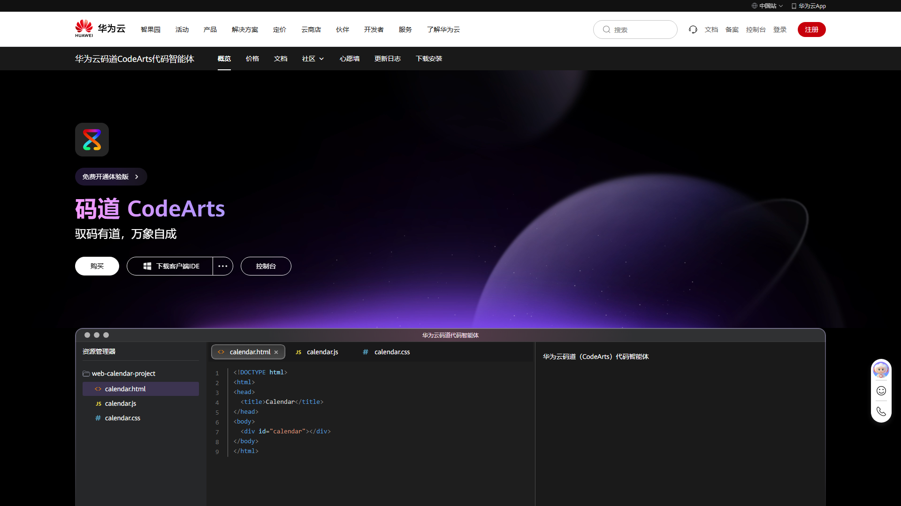Click the red 注册 button

[x=812, y=30]
